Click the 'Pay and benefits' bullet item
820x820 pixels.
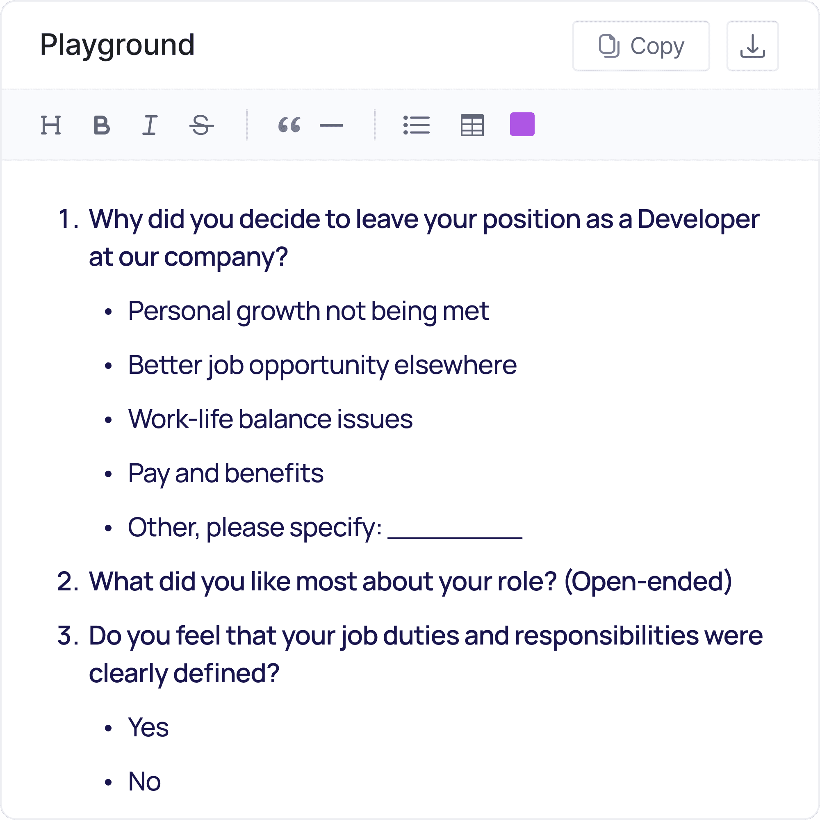tap(225, 474)
